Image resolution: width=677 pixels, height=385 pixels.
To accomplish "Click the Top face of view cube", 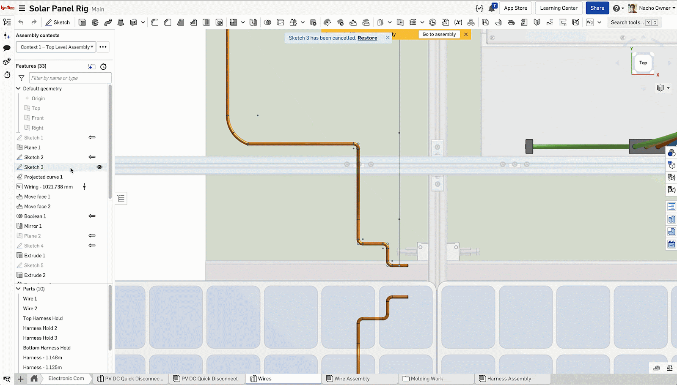I will point(643,63).
